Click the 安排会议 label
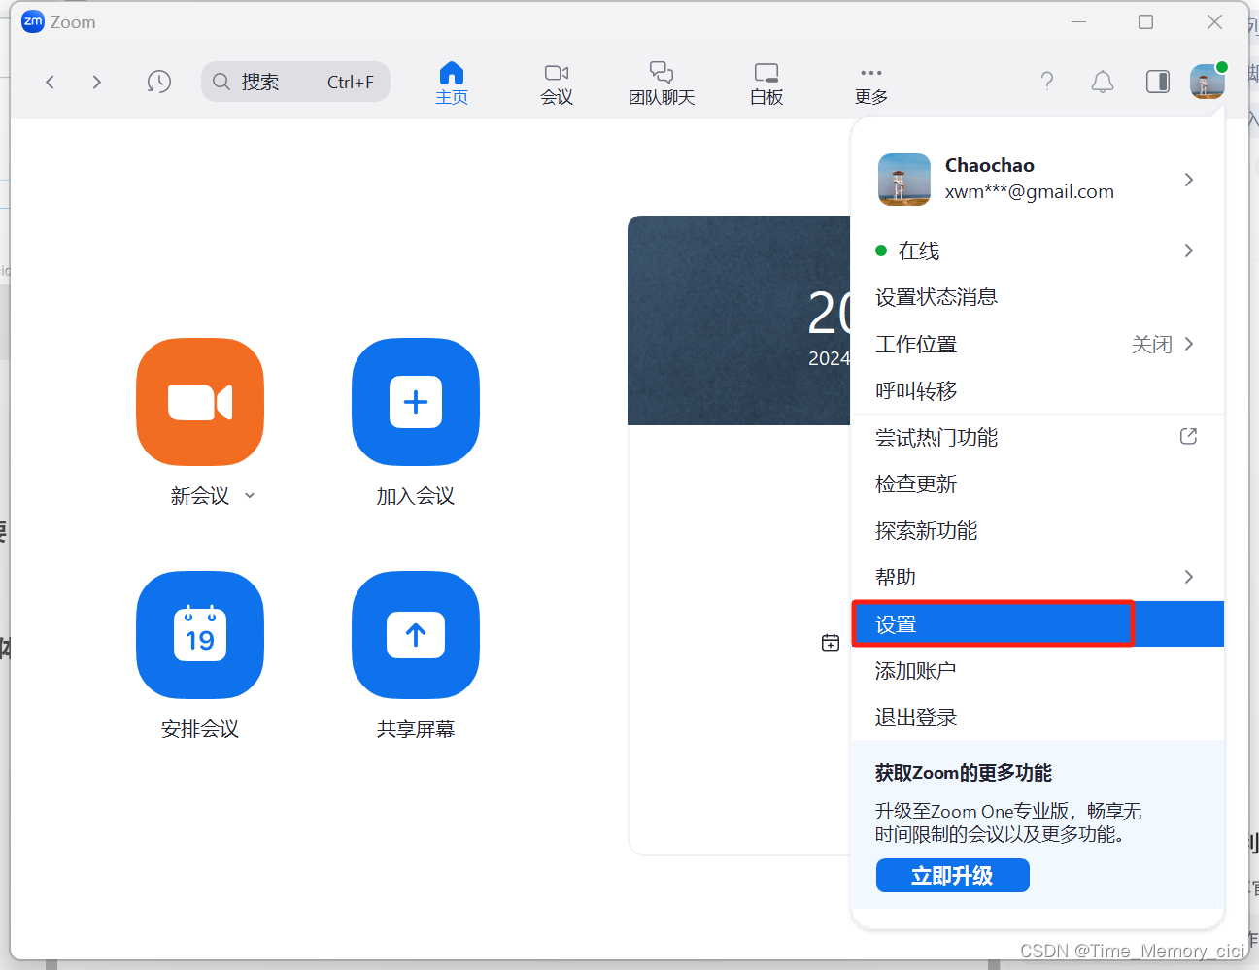Viewport: 1259px width, 970px height. 200,729
